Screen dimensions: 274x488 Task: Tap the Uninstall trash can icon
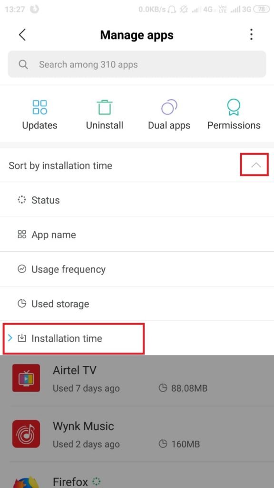104,107
